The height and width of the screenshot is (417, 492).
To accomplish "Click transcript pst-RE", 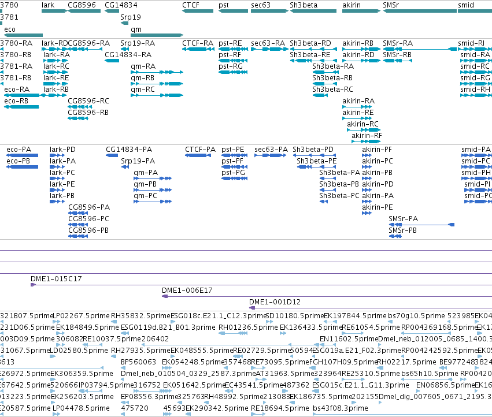I will click(233, 49).
